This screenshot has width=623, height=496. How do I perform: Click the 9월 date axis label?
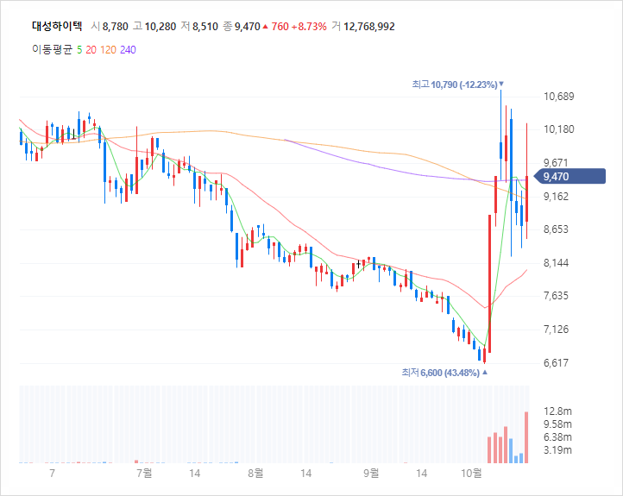(x=371, y=473)
